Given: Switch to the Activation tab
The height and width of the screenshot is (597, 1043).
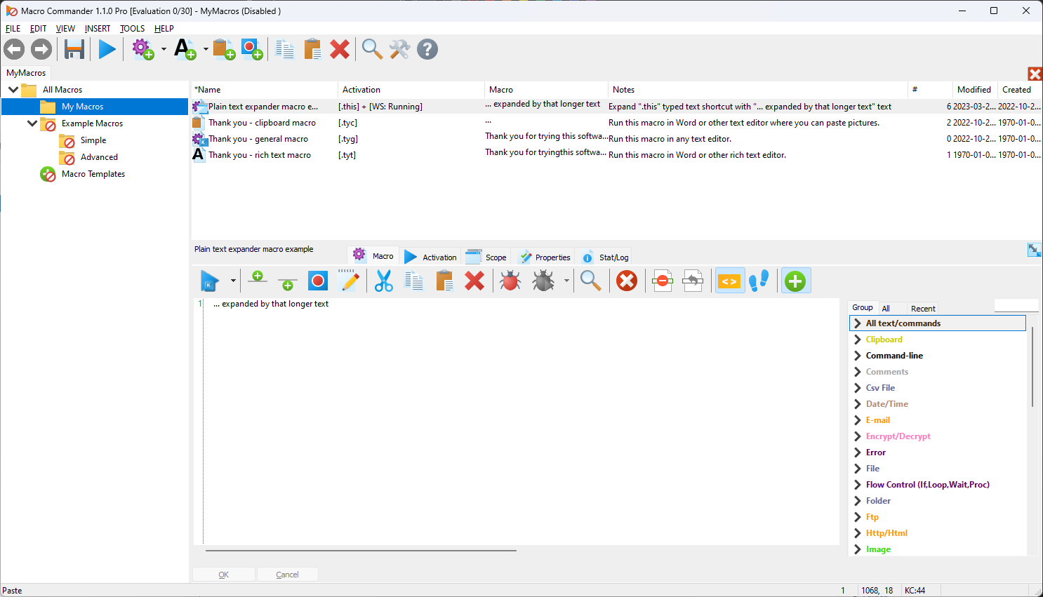Looking at the screenshot, I should [x=431, y=257].
